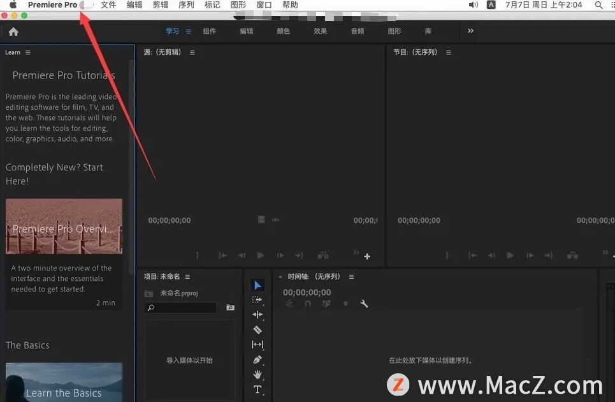Open the timeline panel (时间轴) menu
The width and height of the screenshot is (615, 402).
pos(351,277)
